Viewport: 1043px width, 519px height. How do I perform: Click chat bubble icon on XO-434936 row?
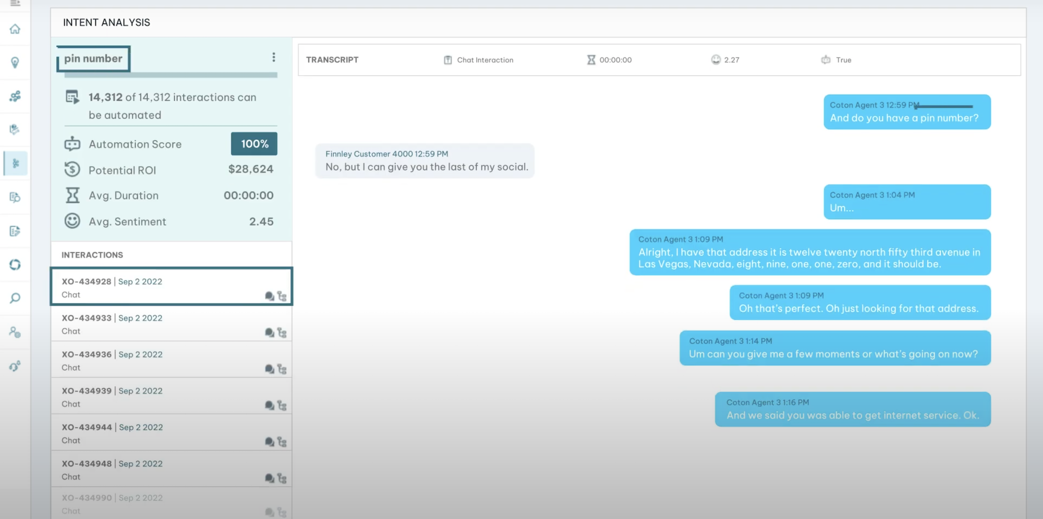(x=270, y=369)
